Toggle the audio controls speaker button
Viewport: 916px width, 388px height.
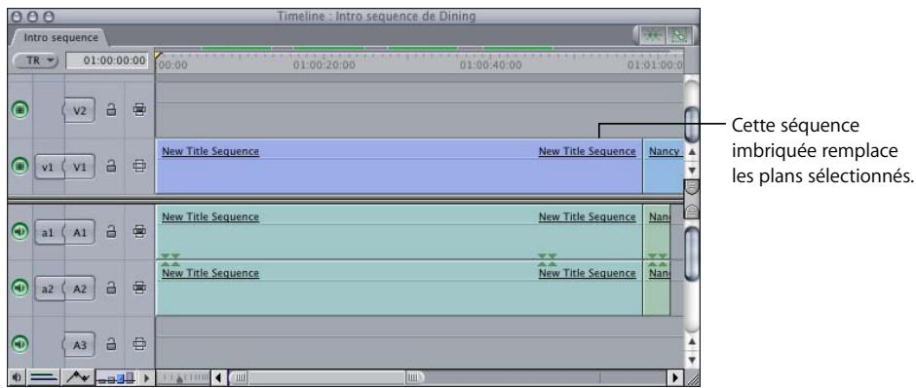coord(17,377)
